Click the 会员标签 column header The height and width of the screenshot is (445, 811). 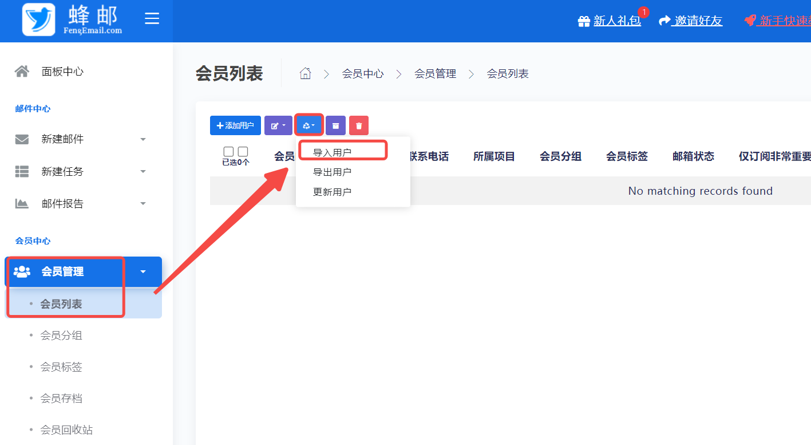click(627, 156)
